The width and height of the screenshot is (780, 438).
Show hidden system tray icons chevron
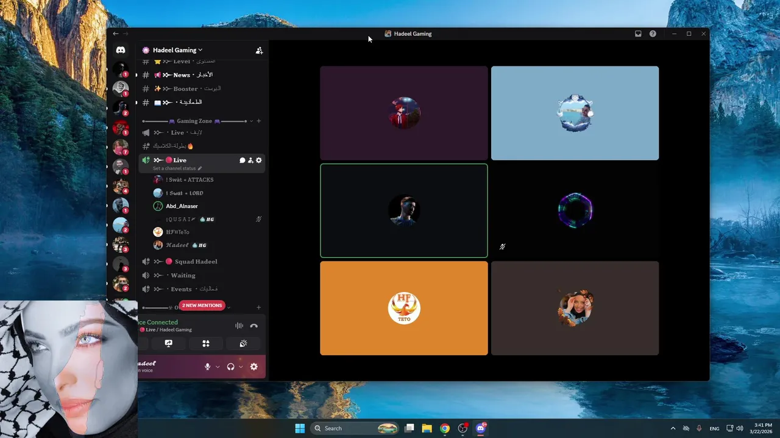pos(673,428)
